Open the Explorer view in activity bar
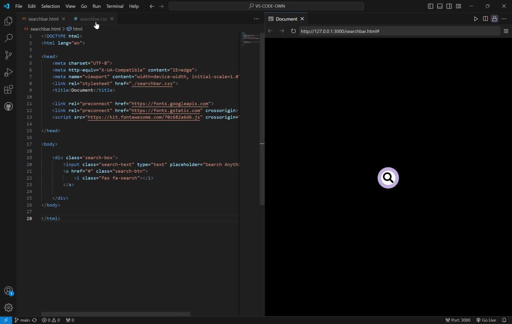Screen dimensions: 512x324 coord(8,21)
